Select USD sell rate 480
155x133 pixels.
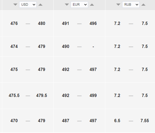(42, 24)
